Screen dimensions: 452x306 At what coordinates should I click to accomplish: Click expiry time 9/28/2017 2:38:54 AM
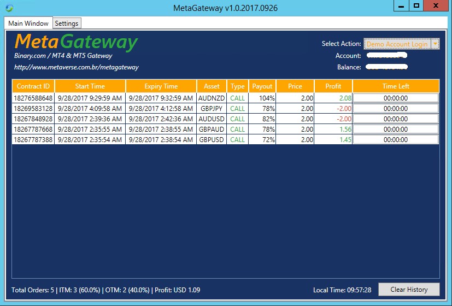[x=161, y=140]
